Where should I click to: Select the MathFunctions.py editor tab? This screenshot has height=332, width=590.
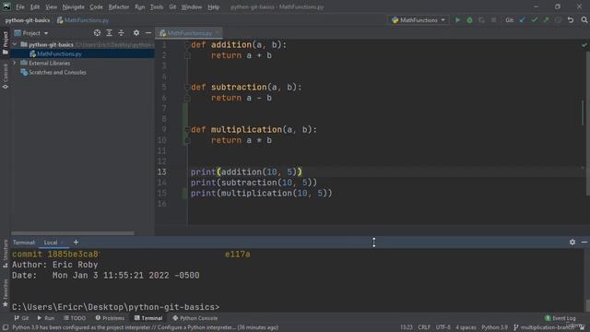189,33
